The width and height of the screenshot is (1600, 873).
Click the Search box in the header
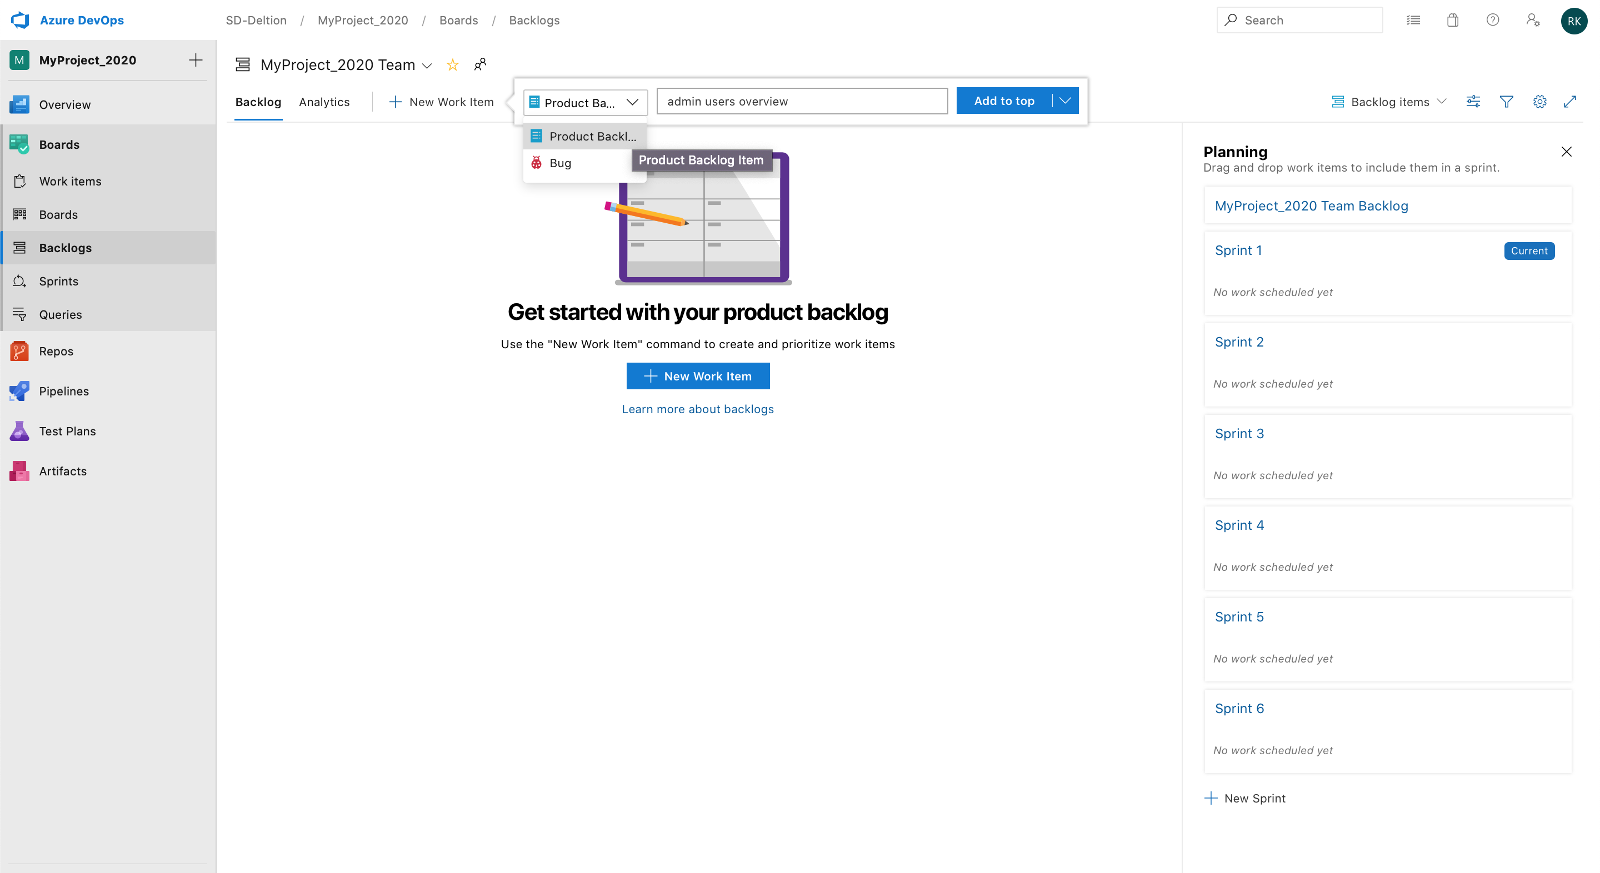(1299, 20)
